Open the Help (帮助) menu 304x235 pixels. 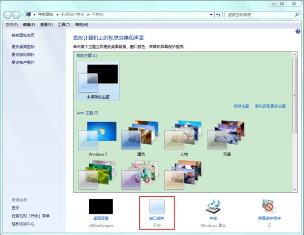point(81,25)
